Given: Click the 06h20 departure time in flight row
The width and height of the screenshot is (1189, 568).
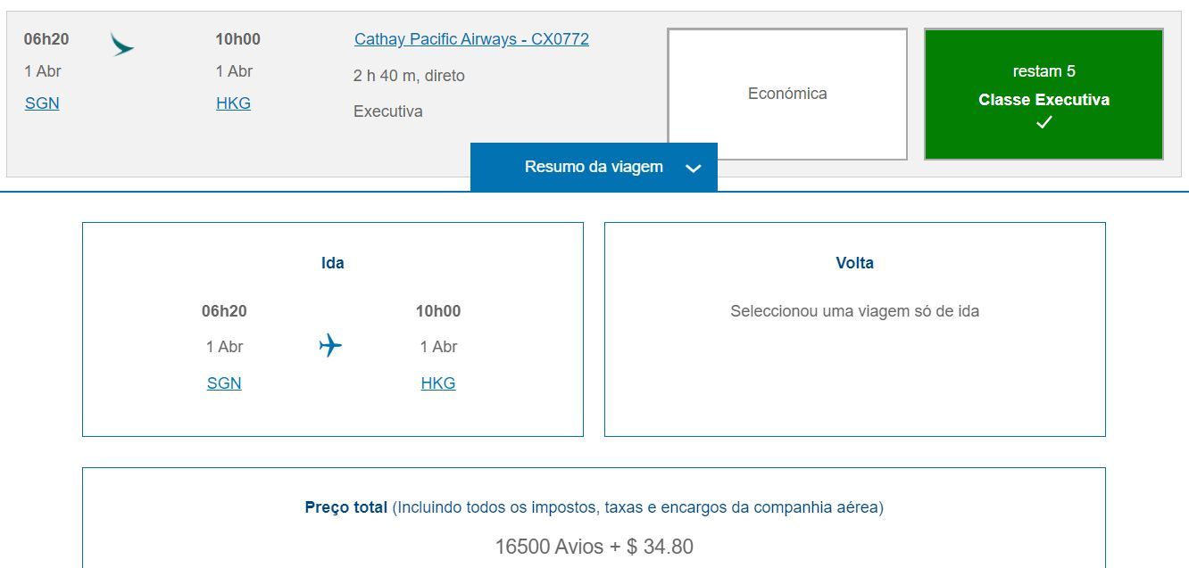Looking at the screenshot, I should 46,39.
